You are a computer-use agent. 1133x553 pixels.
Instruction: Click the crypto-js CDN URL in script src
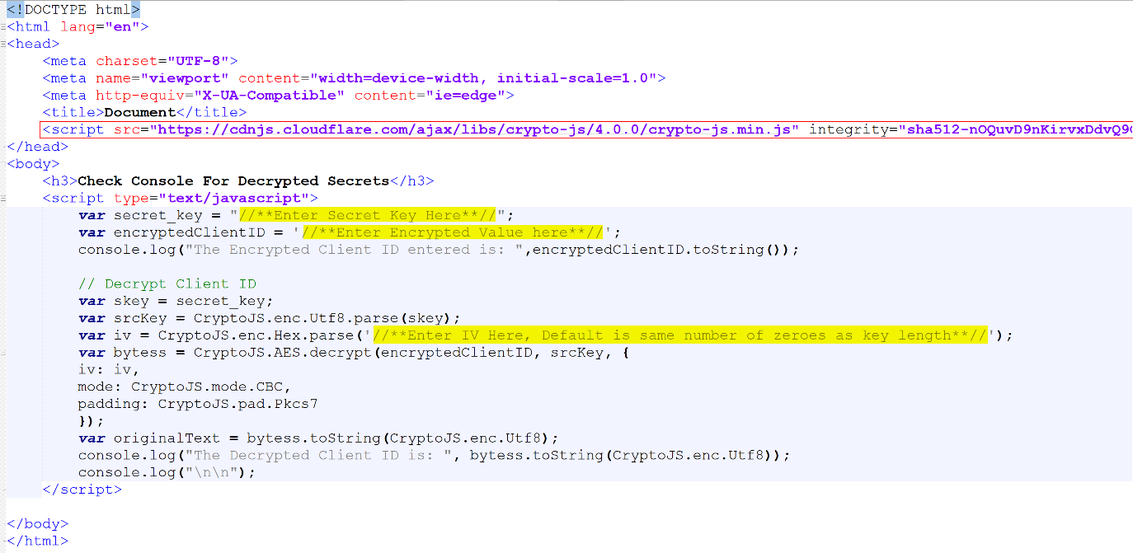(x=474, y=129)
